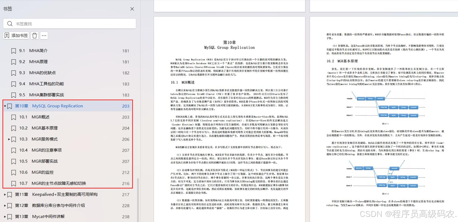Screen dimensions: 458x222
Task: Click the magnifier icon in bookmark search
Action: tap(10, 24)
